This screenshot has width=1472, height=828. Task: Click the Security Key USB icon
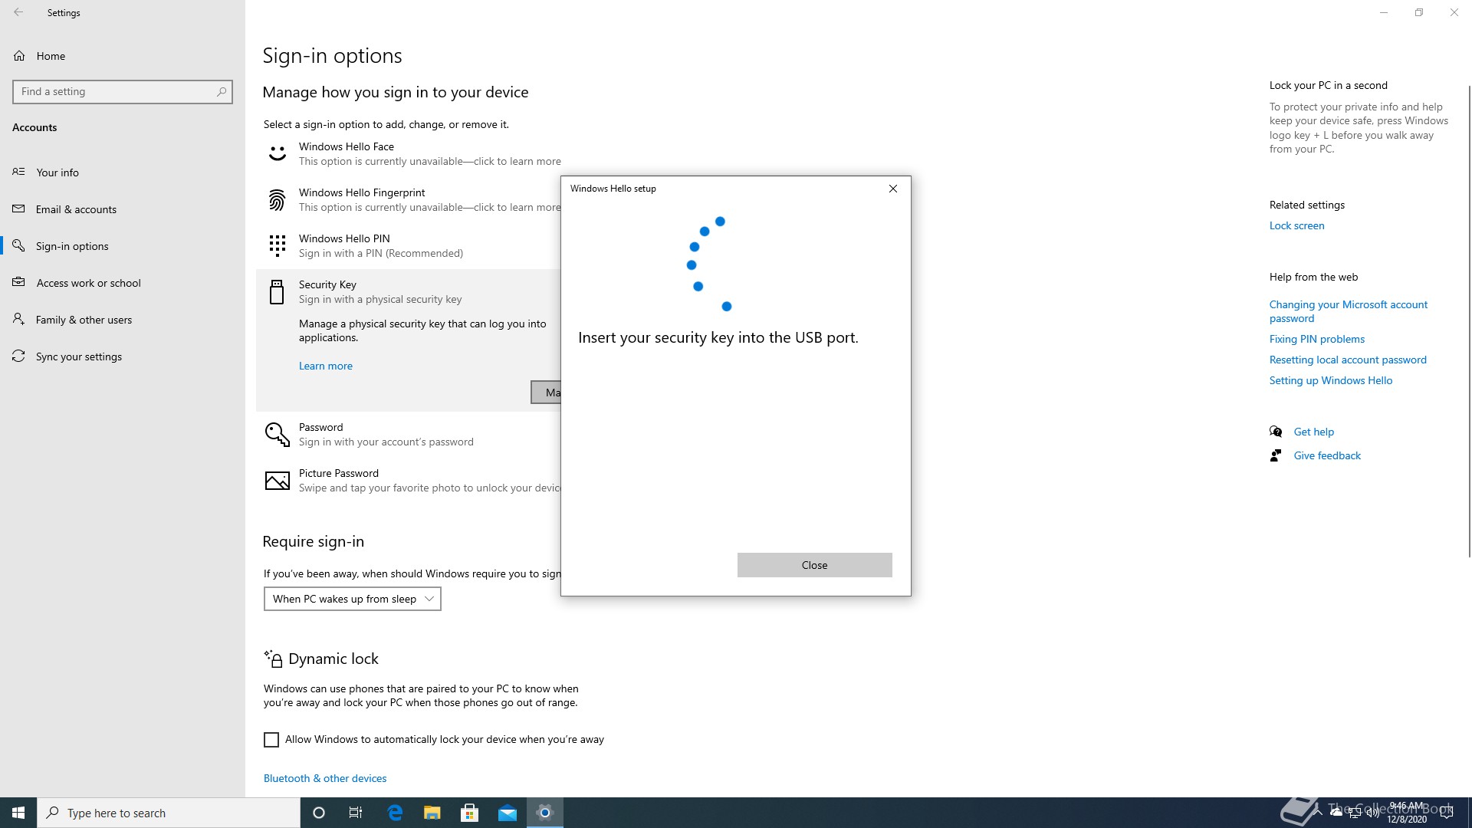(277, 292)
